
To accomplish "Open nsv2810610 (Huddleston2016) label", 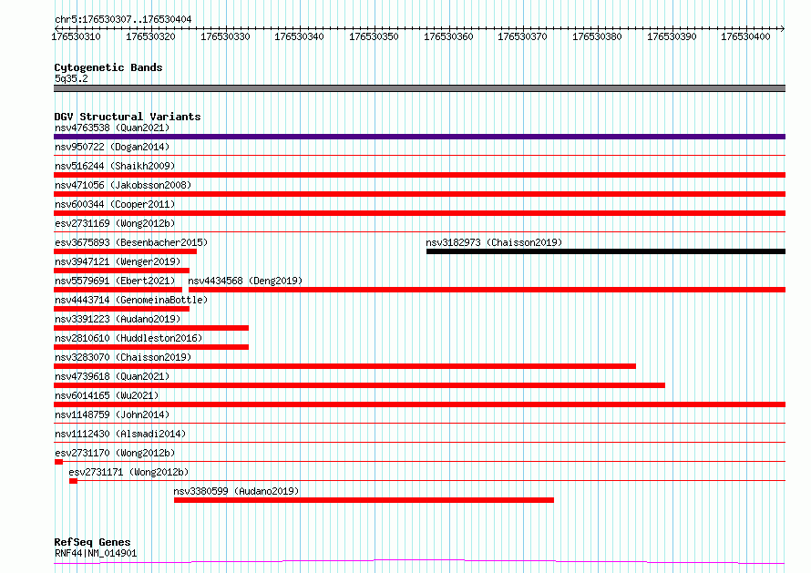I will (128, 338).
